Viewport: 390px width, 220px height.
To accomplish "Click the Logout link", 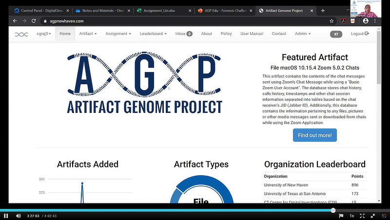I will coord(360,34).
